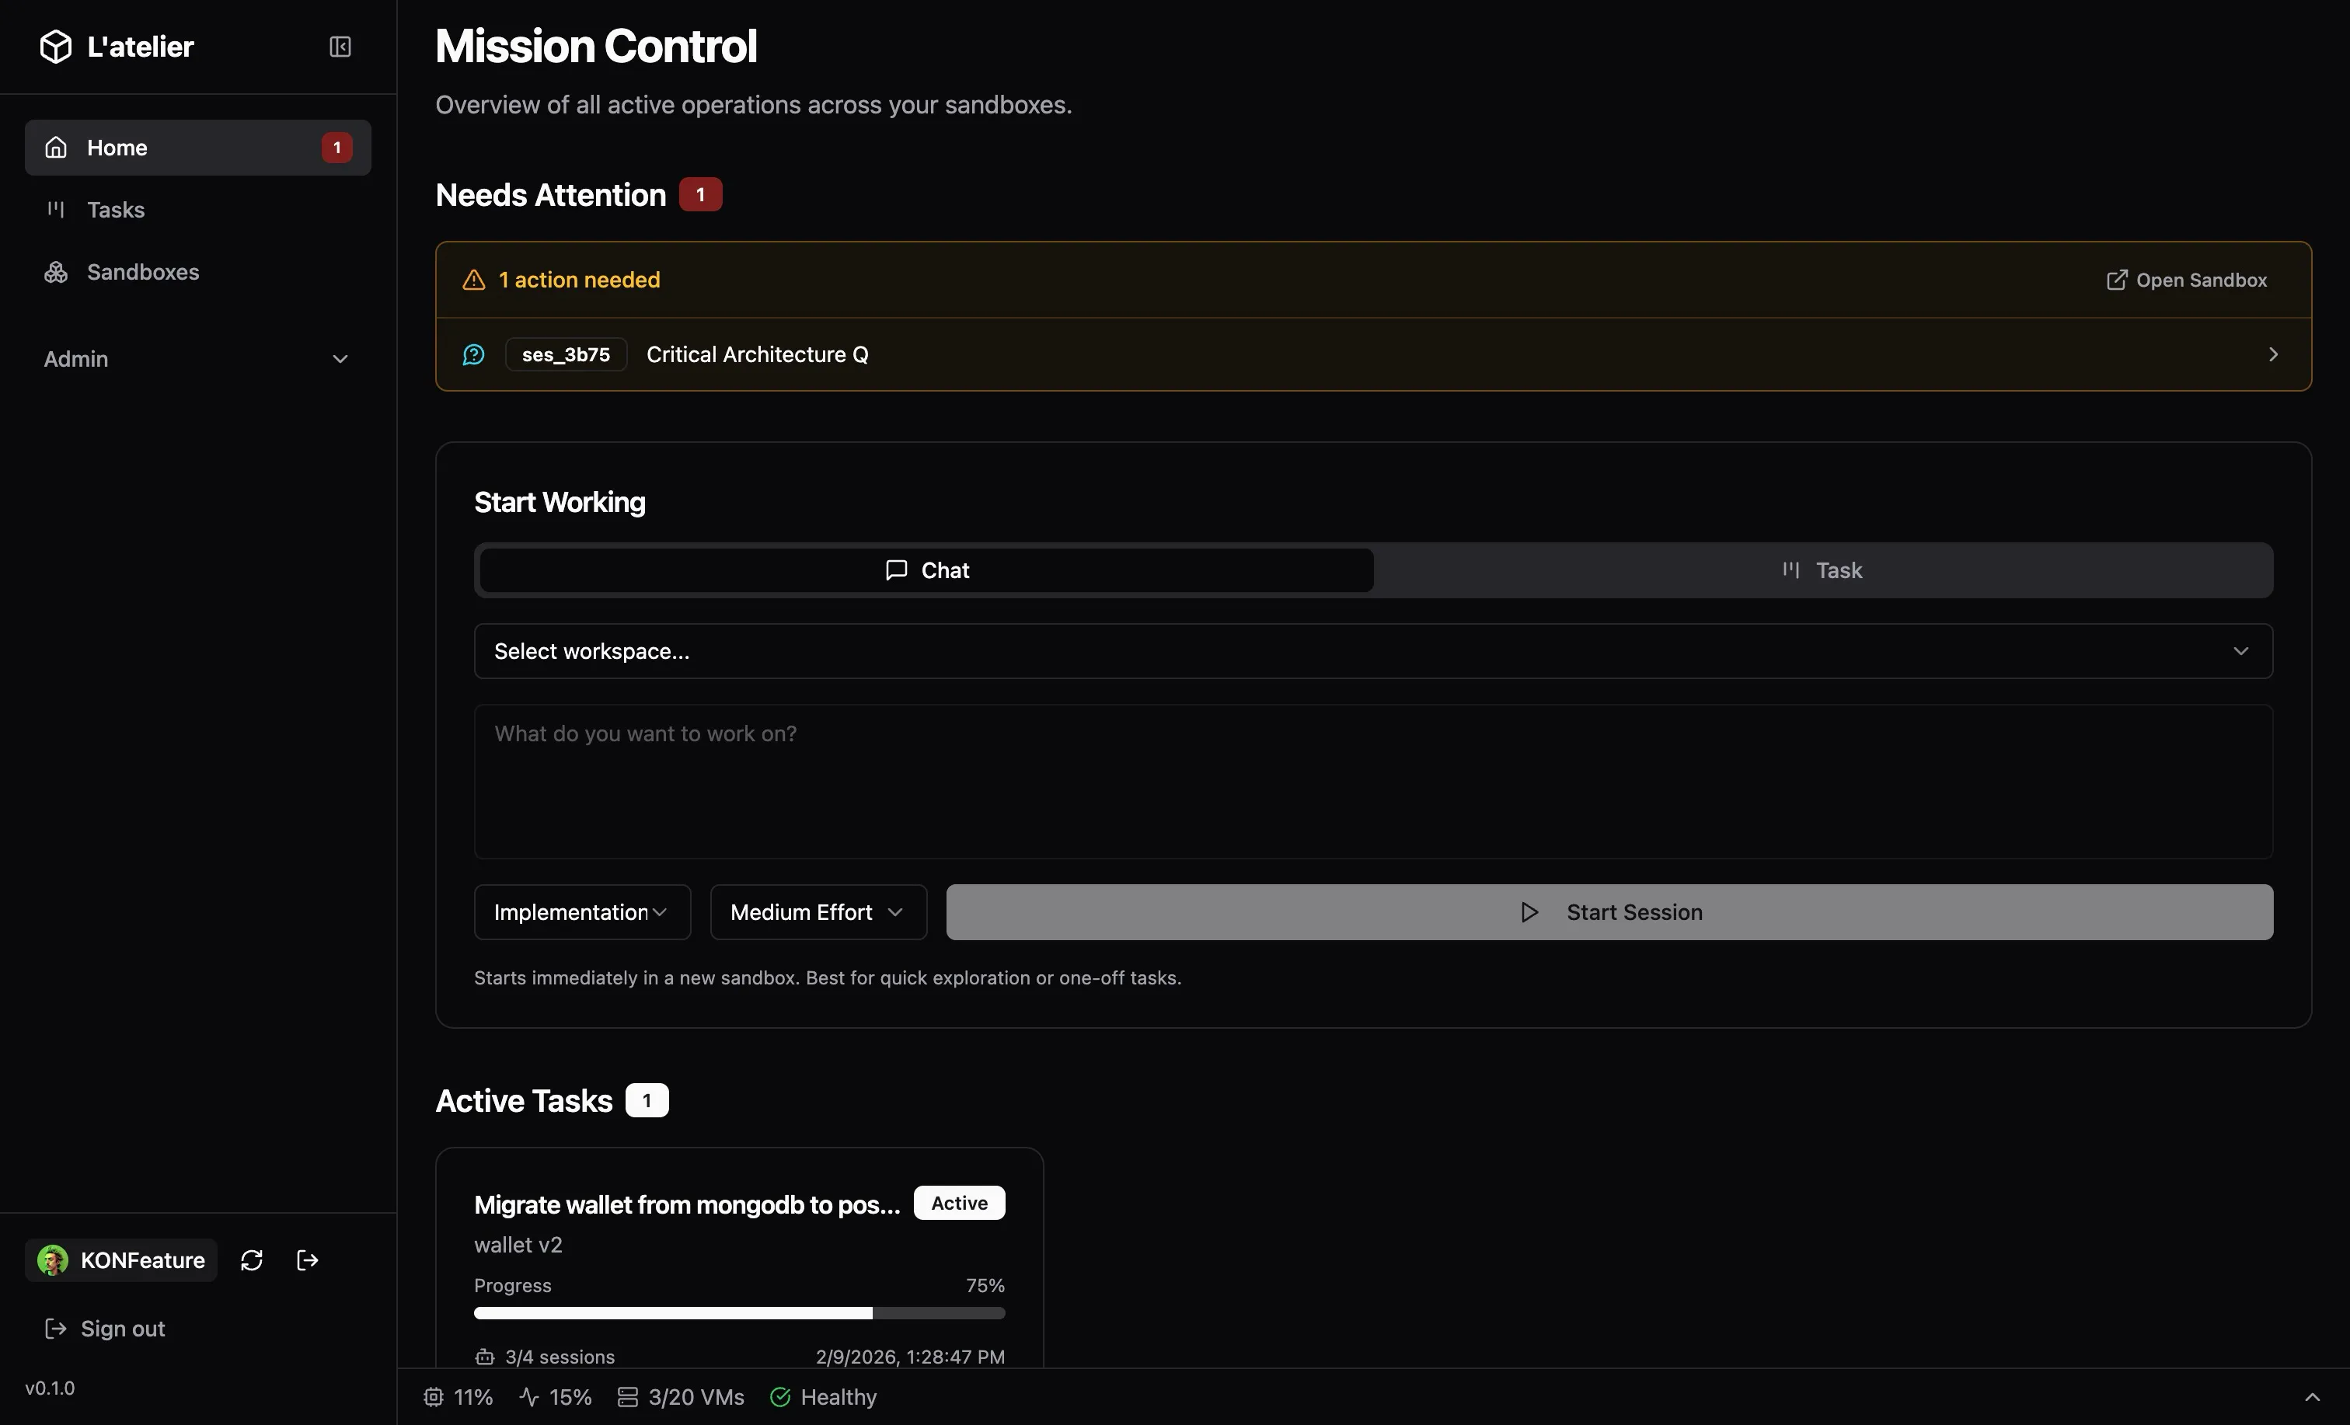The height and width of the screenshot is (1425, 2350).
Task: Open the Critical Architecture Q row chevron
Action: coord(2274,354)
